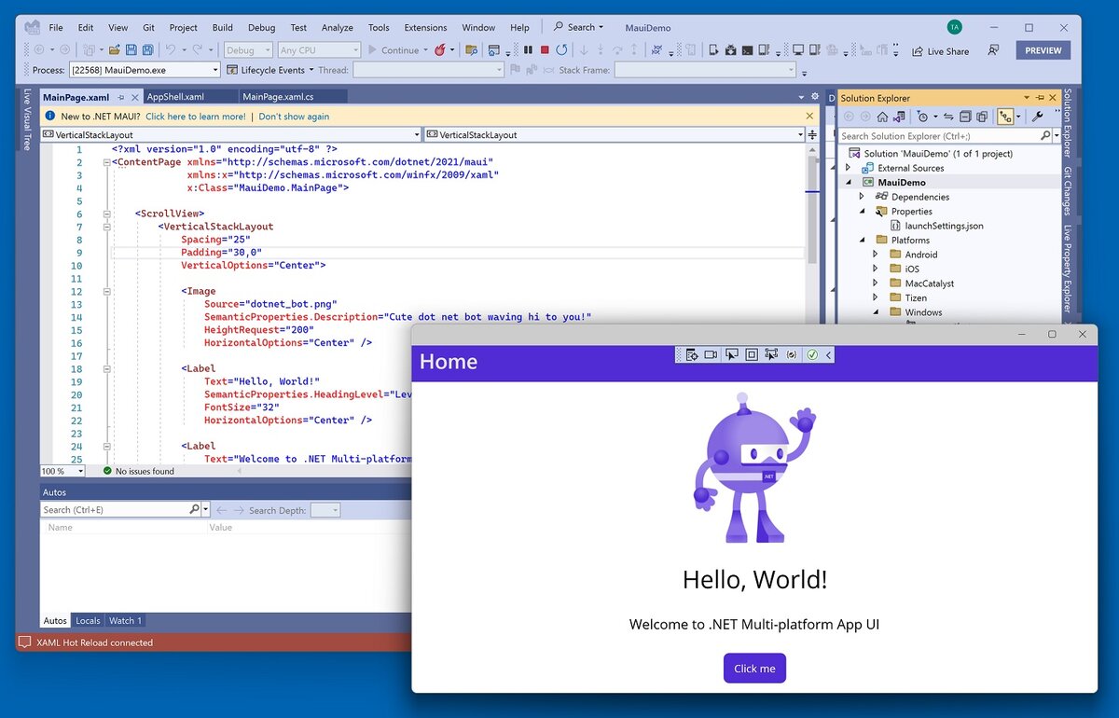Click the Autos Search input field
The image size is (1119, 718).
coord(114,510)
